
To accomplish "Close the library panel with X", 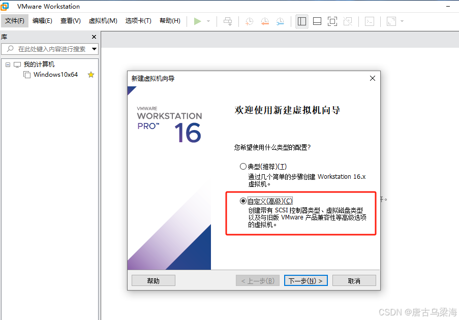I will [94, 37].
